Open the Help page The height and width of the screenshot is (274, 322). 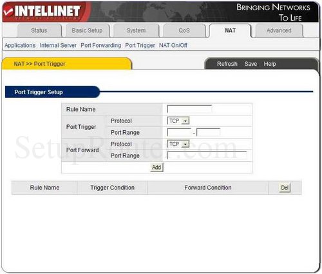(270, 64)
